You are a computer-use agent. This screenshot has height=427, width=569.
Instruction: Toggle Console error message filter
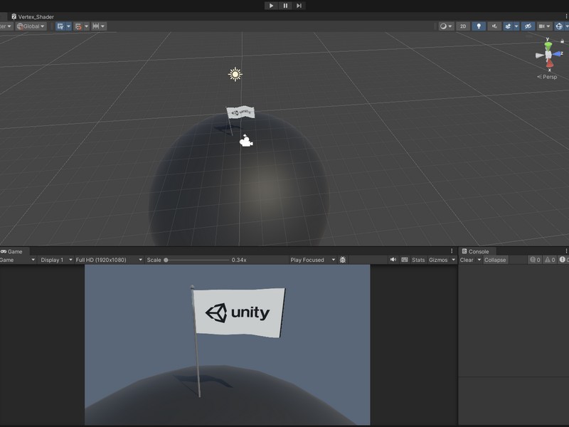(564, 260)
